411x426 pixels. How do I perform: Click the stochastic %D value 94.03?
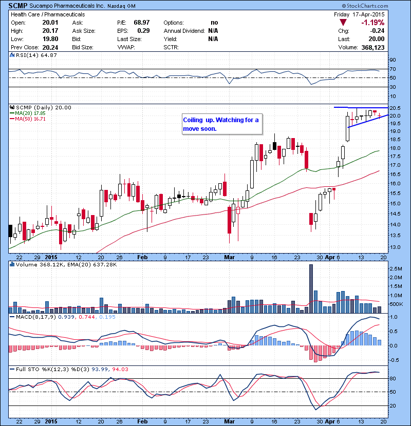click(120, 369)
